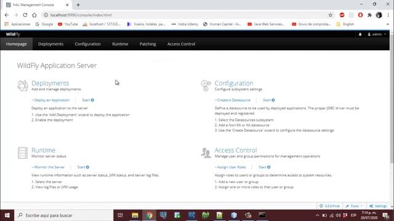Click the Runtime server icon

pos(23,153)
